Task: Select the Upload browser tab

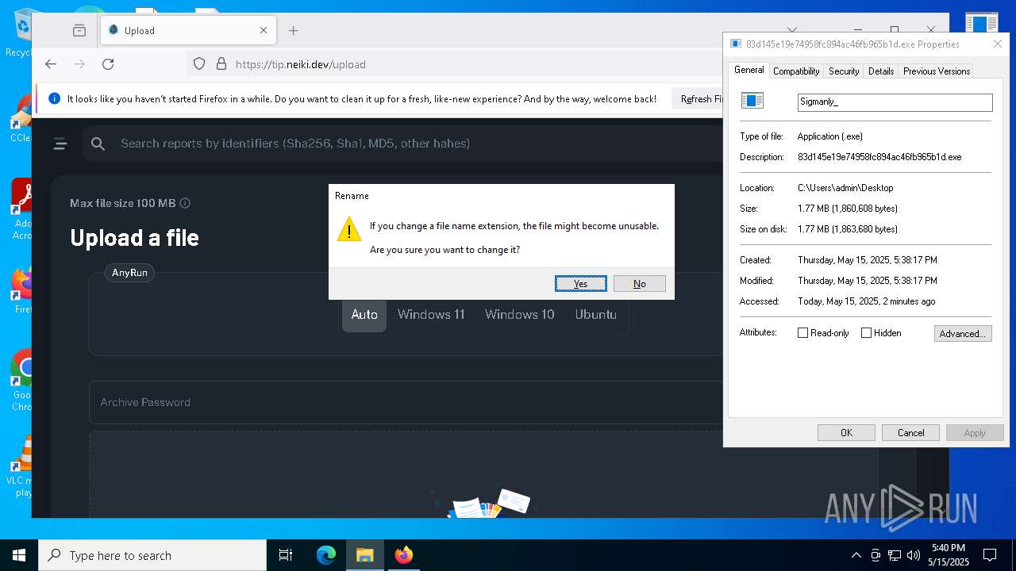Action: (x=188, y=30)
